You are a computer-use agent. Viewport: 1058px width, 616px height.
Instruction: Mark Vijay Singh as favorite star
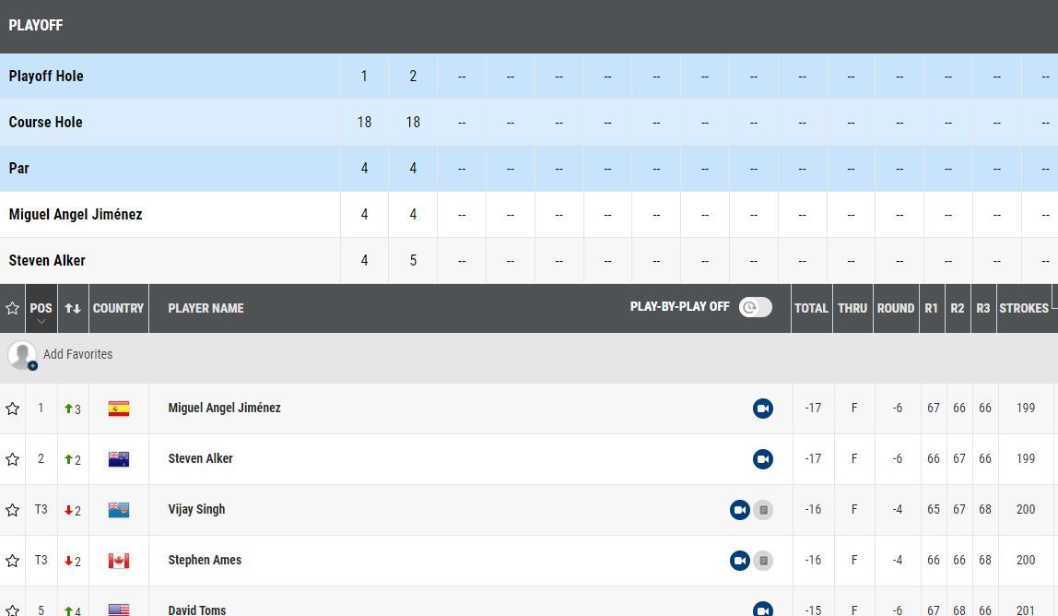[x=12, y=510]
